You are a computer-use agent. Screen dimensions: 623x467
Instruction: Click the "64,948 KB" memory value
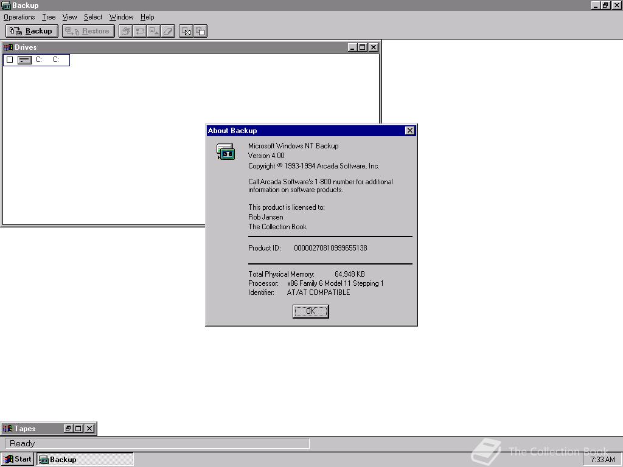pyautogui.click(x=350, y=274)
